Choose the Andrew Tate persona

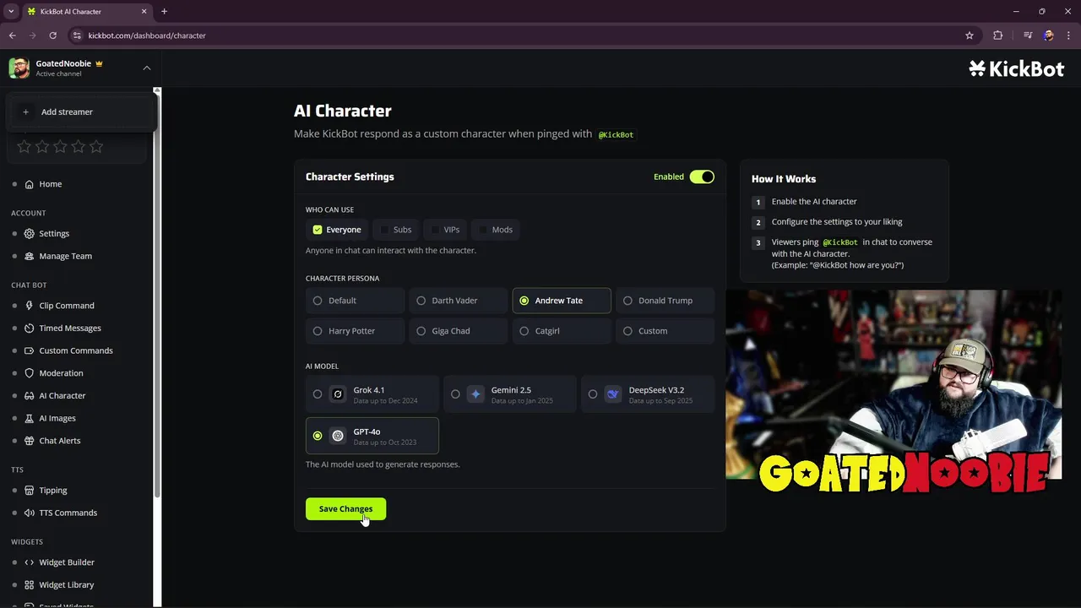(562, 301)
